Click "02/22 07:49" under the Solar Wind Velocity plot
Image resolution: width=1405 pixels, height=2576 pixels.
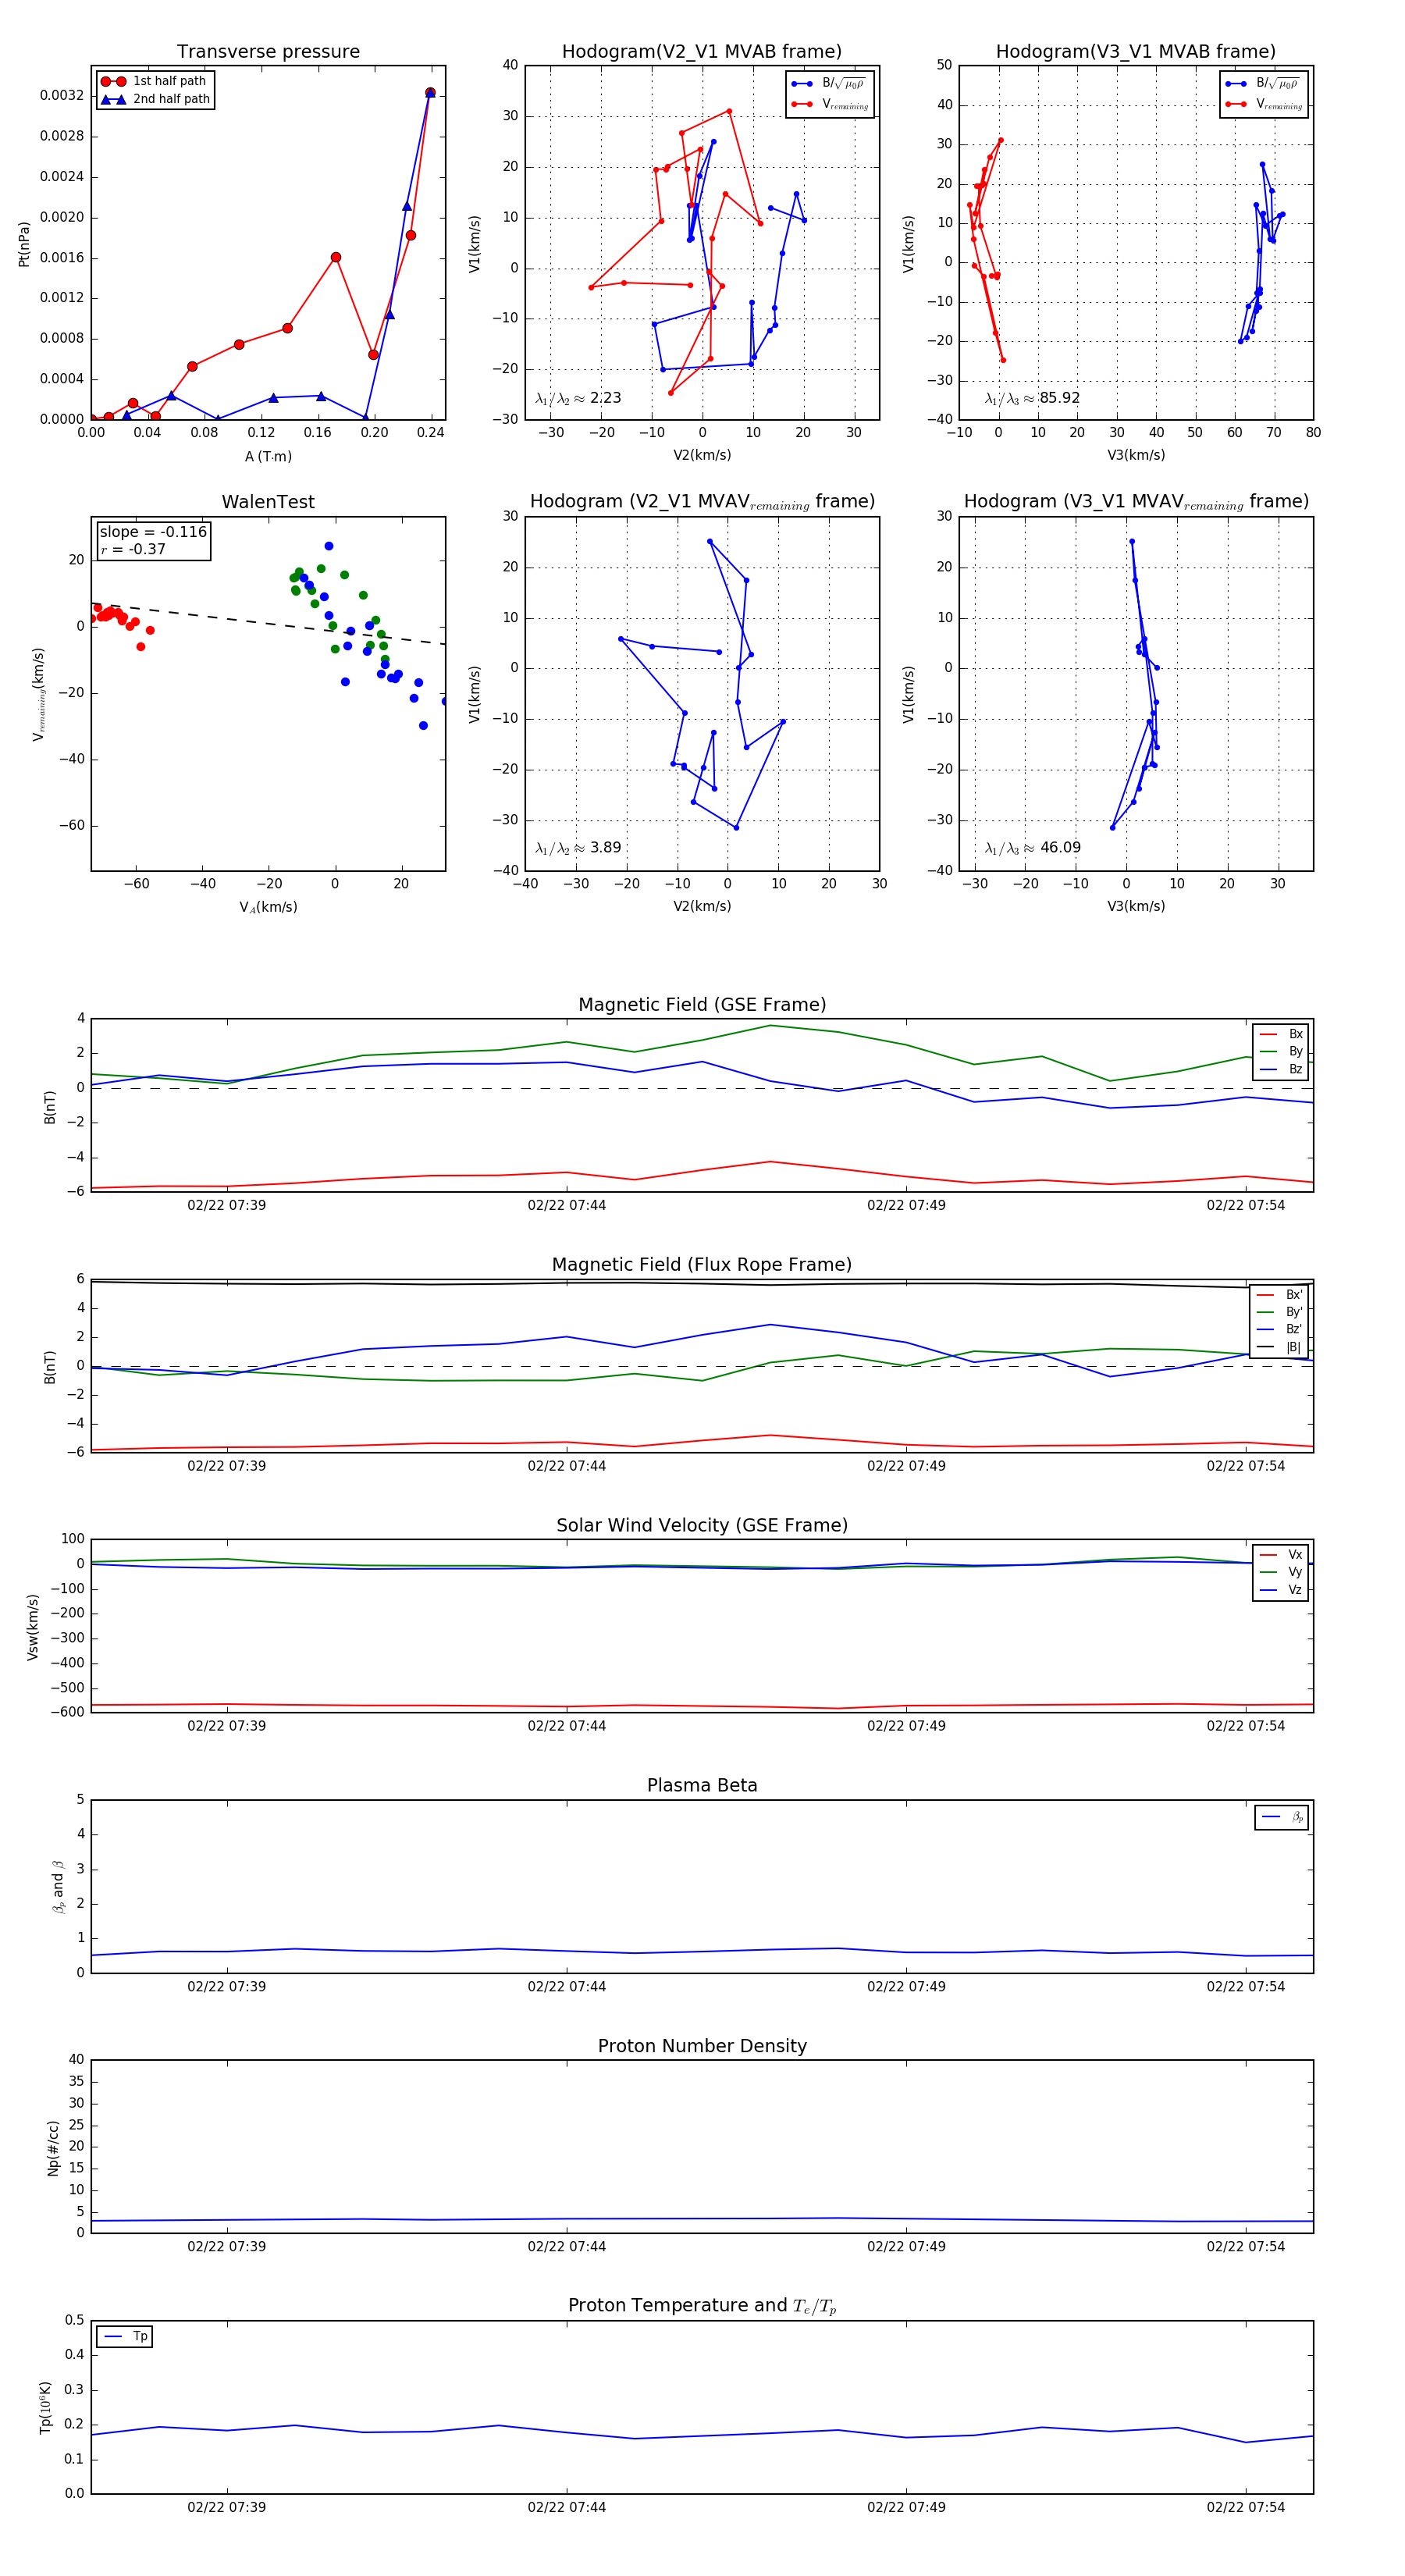point(906,1726)
